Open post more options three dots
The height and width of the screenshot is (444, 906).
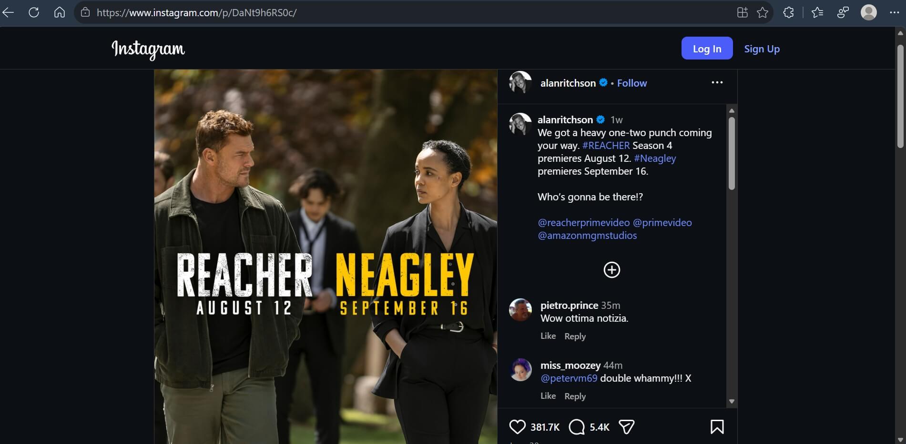(717, 82)
